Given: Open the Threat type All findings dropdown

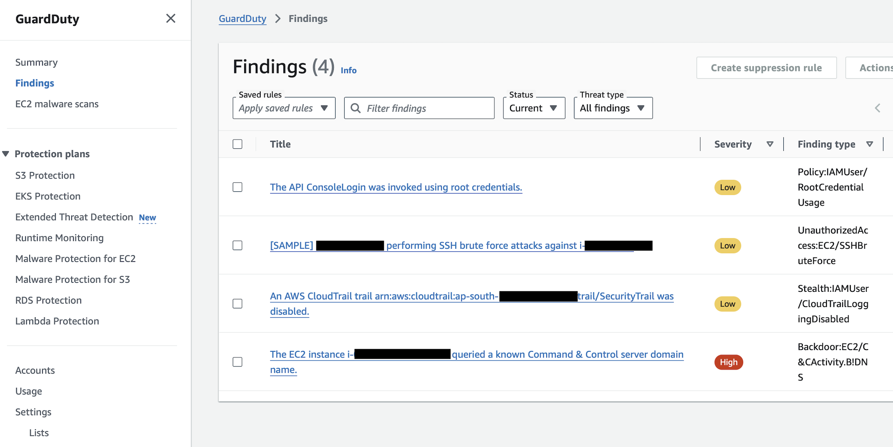Looking at the screenshot, I should (613, 108).
